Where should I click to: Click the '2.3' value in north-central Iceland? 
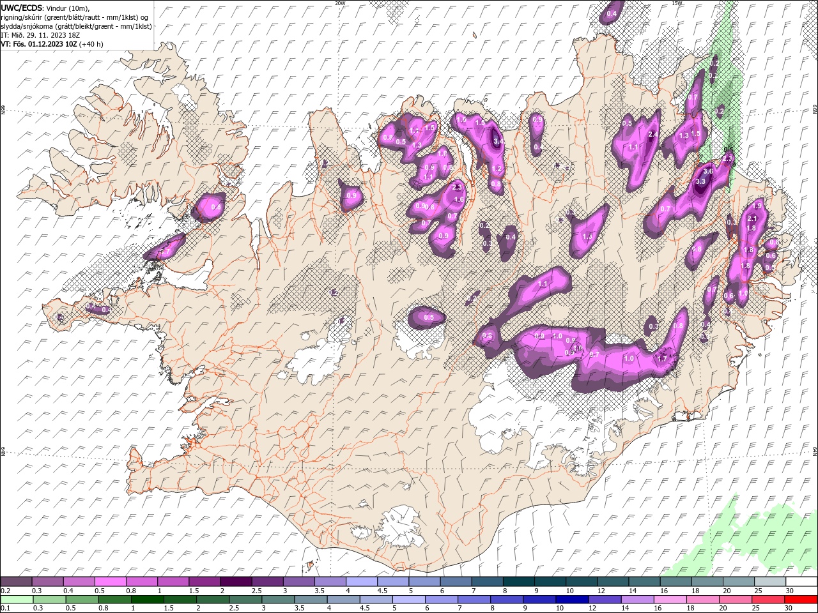pyautogui.click(x=456, y=187)
